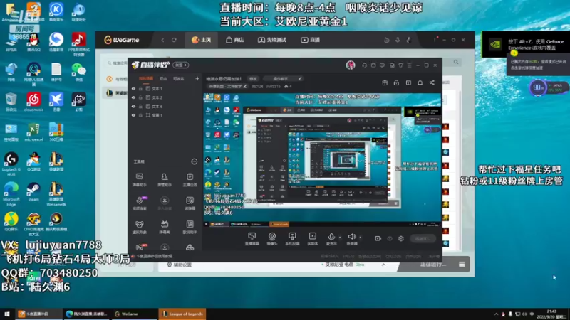Expand the 类型 pill beside the logo

(181, 65)
